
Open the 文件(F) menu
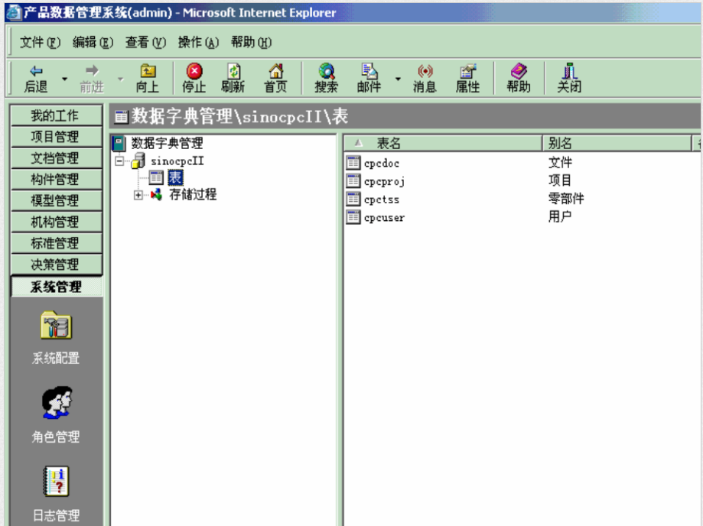coord(40,42)
